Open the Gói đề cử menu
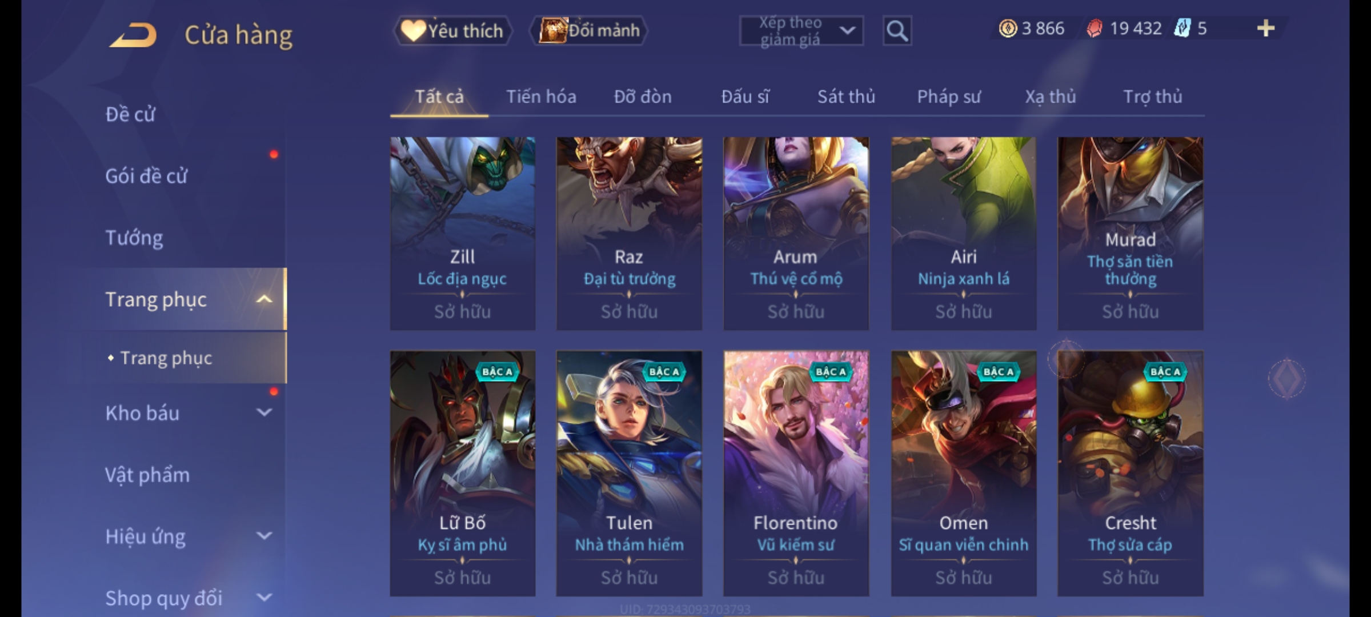Screen dimensions: 1371x617 tap(146, 175)
